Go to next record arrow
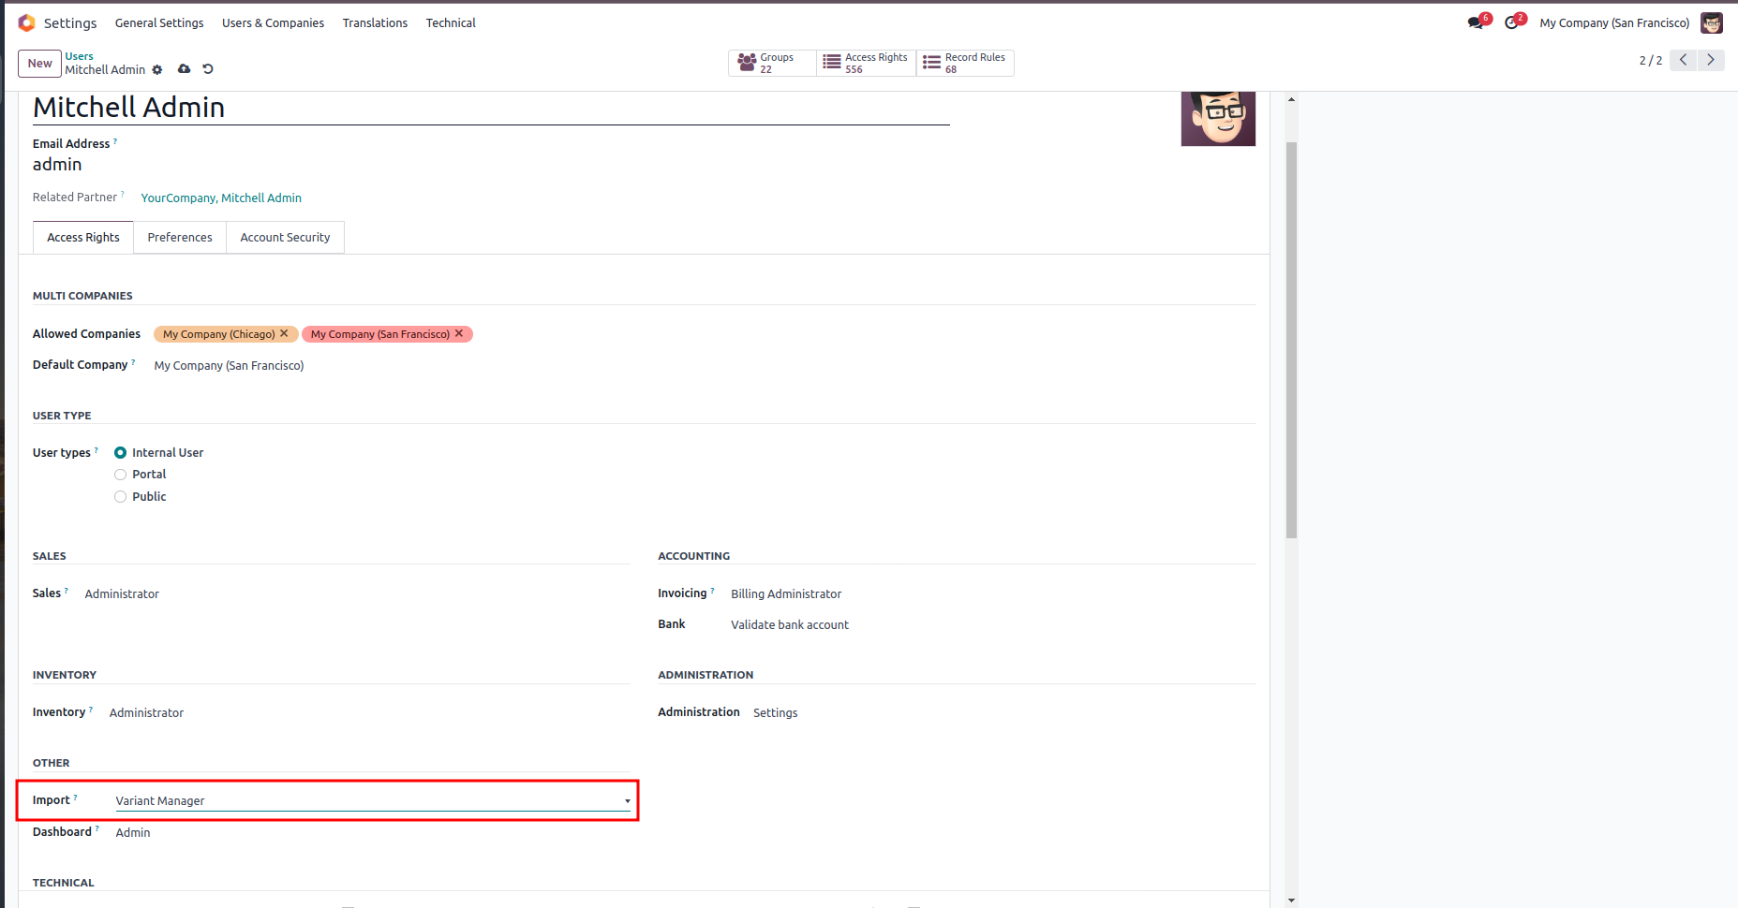The image size is (1738, 908). (x=1710, y=60)
